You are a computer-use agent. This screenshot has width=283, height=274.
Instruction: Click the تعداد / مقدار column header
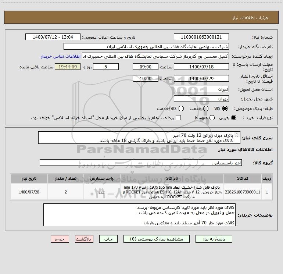pyautogui.click(x=66, y=178)
